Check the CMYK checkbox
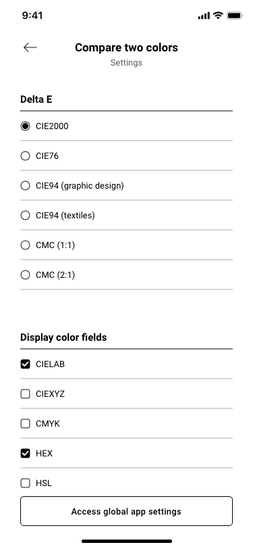The width and height of the screenshot is (253, 549). tap(25, 424)
